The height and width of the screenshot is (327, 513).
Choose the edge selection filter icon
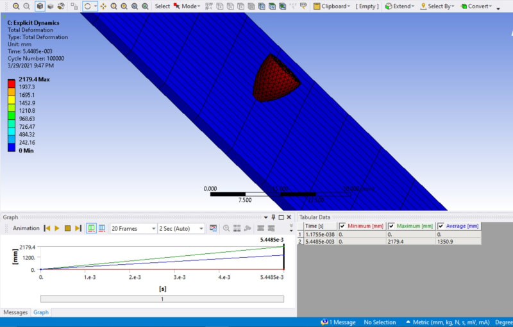click(230, 6)
